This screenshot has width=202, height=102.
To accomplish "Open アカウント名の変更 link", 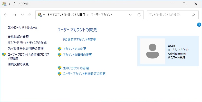I will point(75,49).
